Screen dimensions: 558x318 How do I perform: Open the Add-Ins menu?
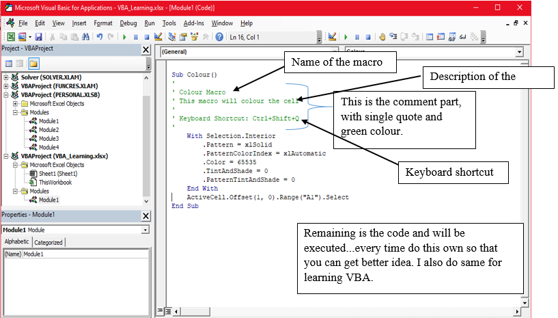(x=193, y=23)
